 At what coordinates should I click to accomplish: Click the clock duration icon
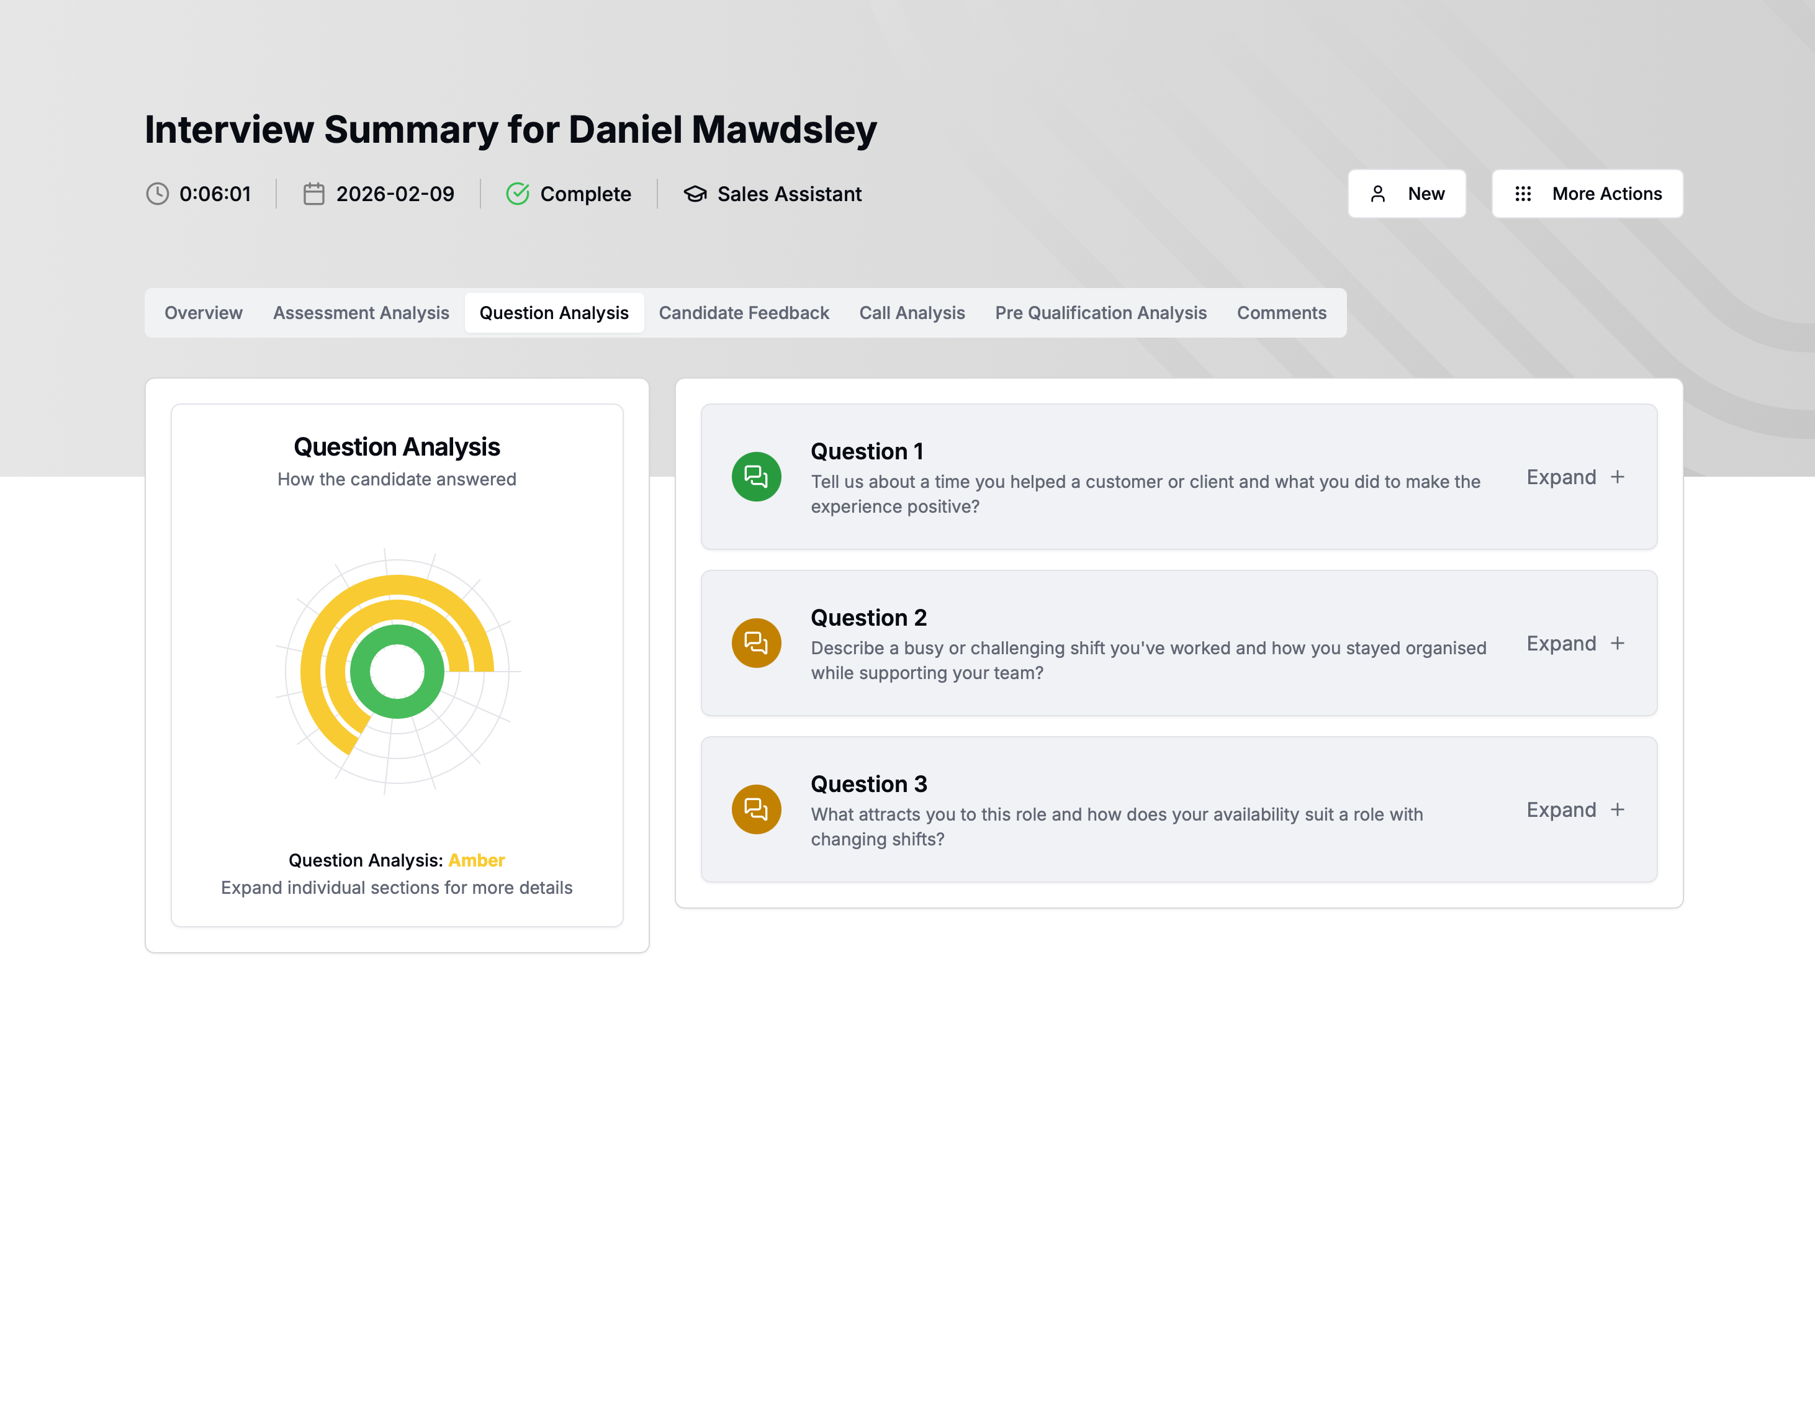click(x=157, y=194)
